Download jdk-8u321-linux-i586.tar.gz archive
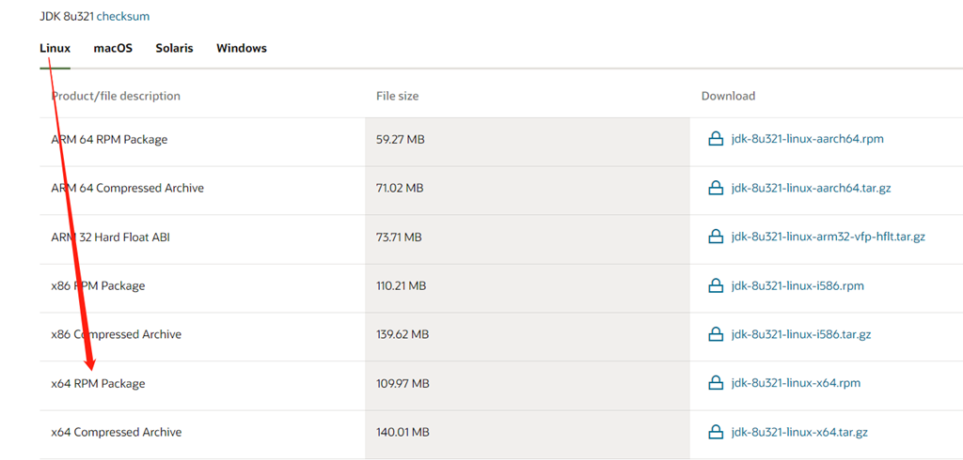The height and width of the screenshot is (460, 963). (801, 334)
